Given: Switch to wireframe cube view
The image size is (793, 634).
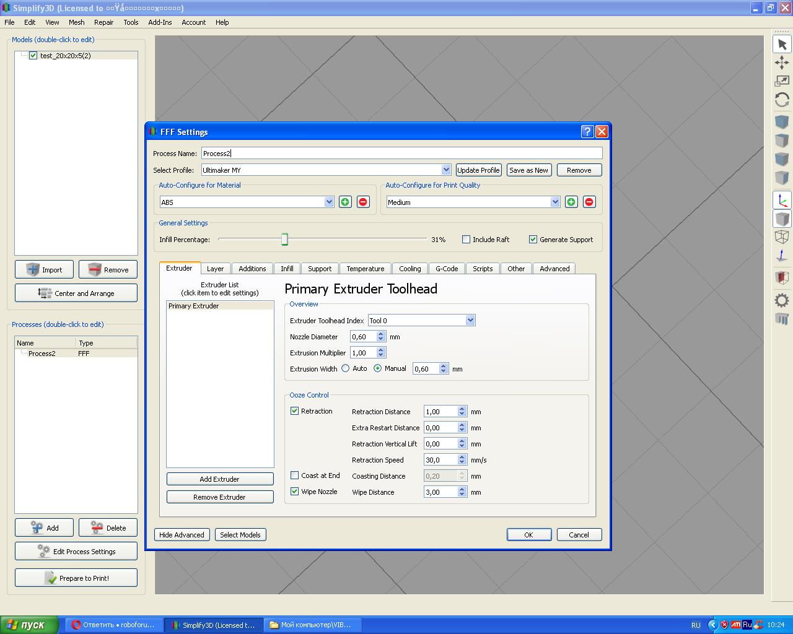Looking at the screenshot, I should point(782,237).
